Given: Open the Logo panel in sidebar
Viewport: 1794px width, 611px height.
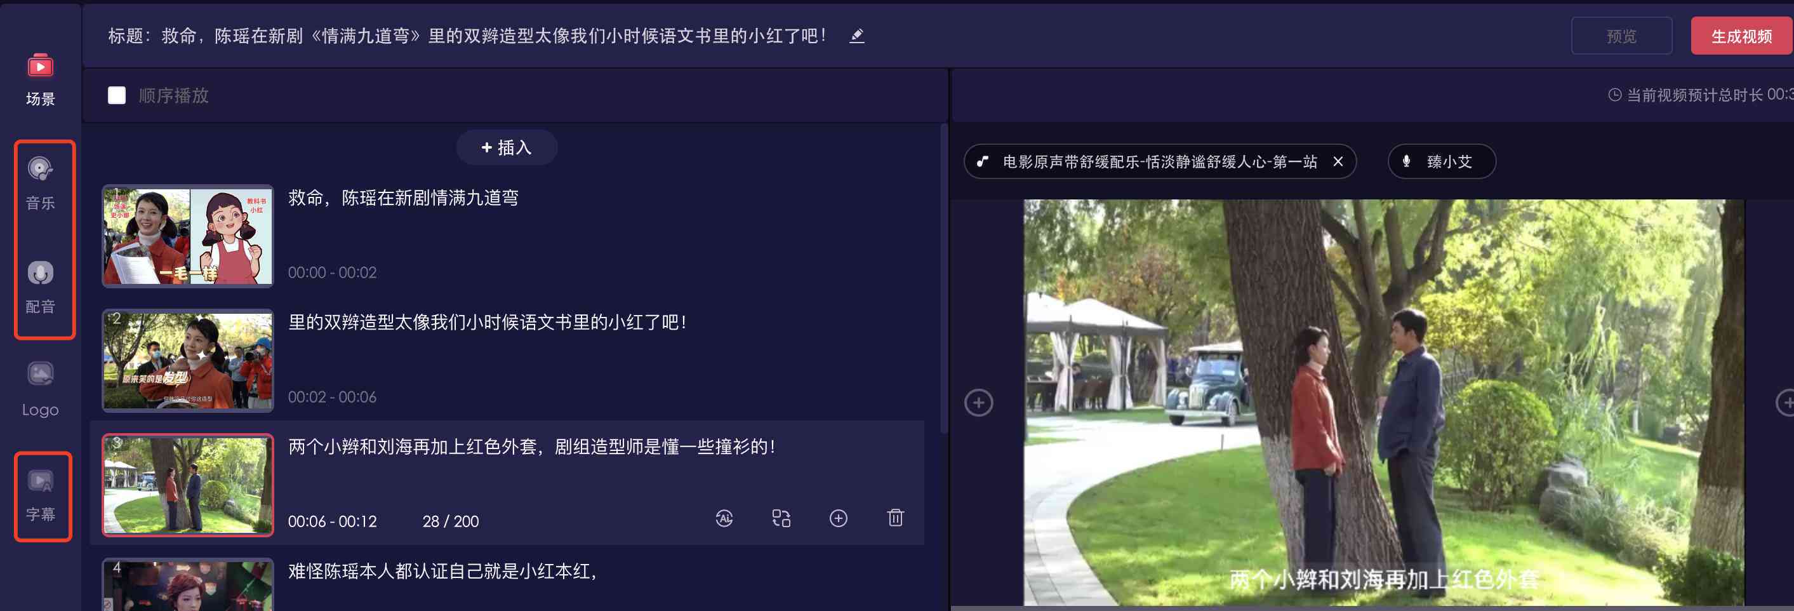Looking at the screenshot, I should 41,390.
